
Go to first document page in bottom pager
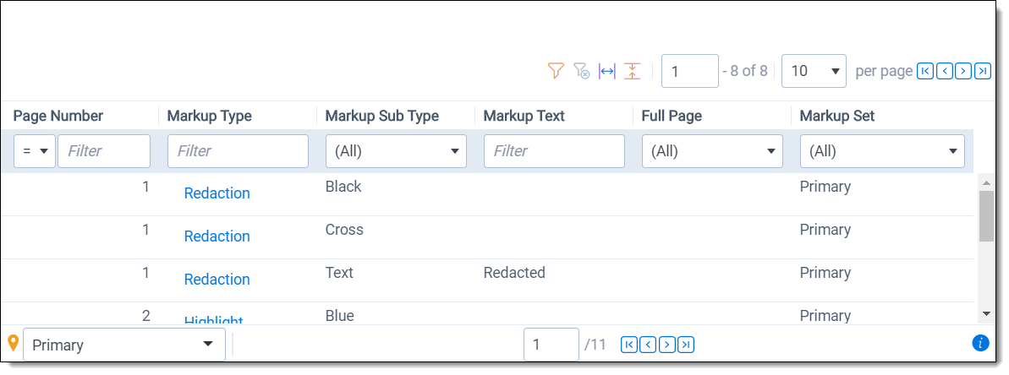point(628,345)
